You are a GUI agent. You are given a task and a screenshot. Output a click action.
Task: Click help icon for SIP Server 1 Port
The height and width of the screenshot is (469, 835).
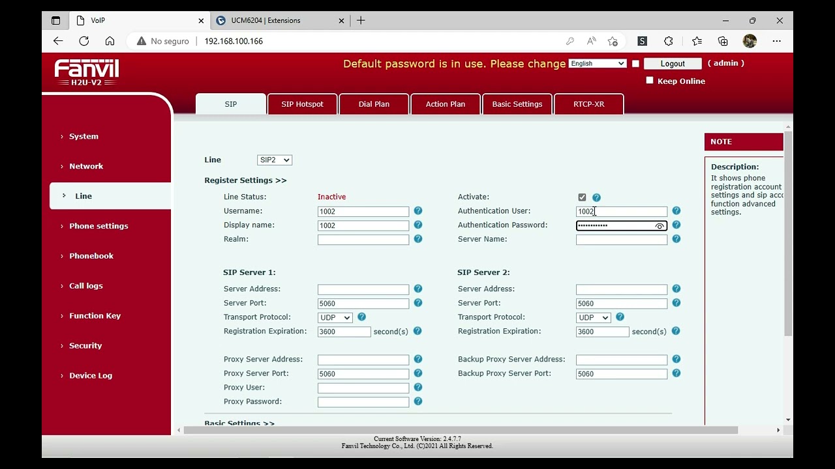pyautogui.click(x=418, y=303)
